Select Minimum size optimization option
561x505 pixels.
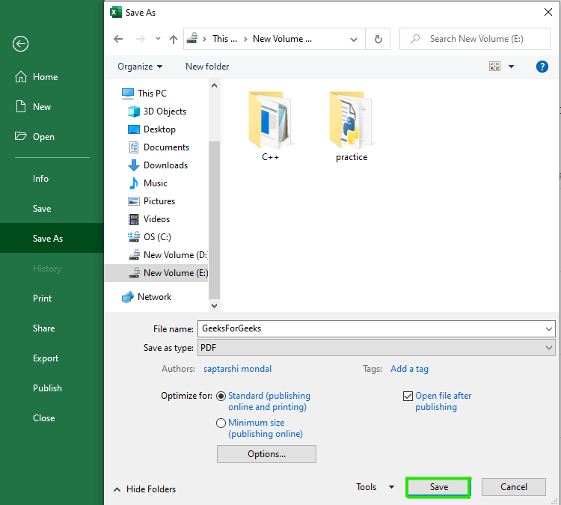(221, 423)
